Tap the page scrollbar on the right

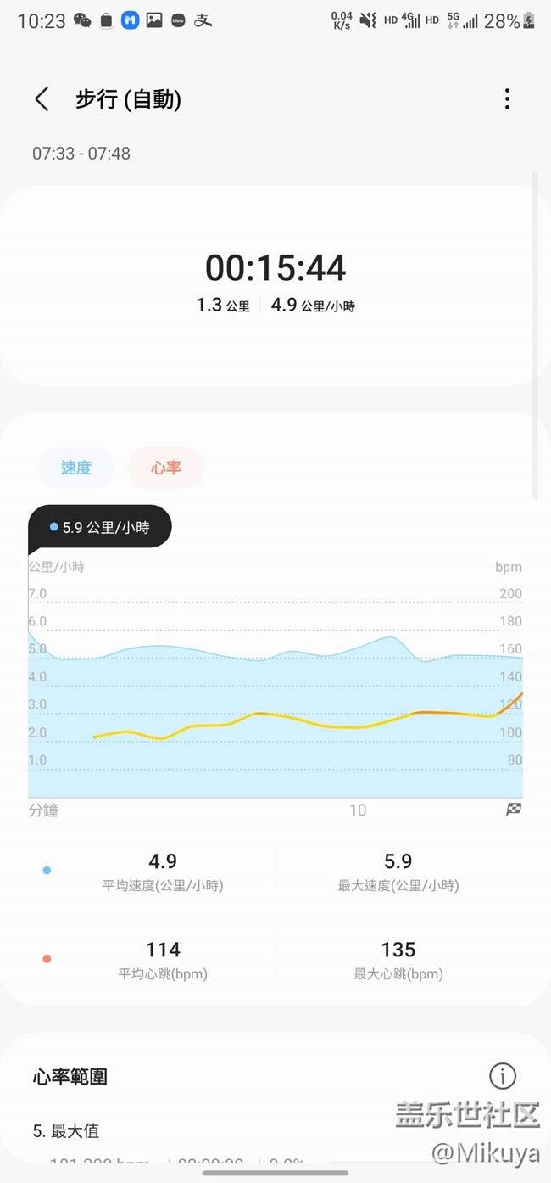[x=534, y=335]
